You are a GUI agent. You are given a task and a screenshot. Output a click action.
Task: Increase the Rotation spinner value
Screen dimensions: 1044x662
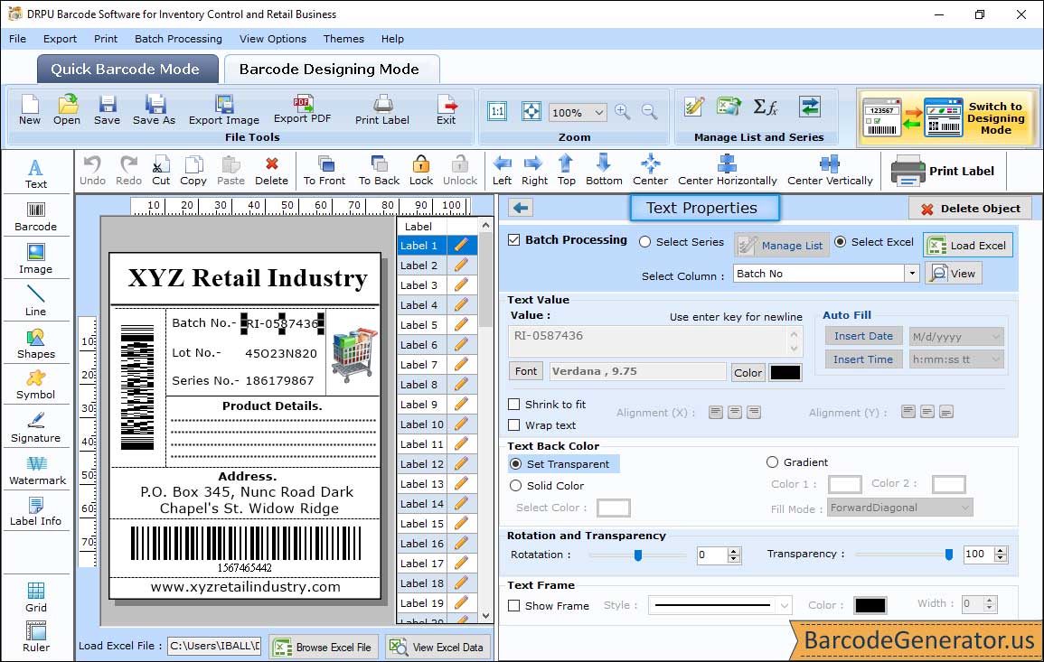734,551
